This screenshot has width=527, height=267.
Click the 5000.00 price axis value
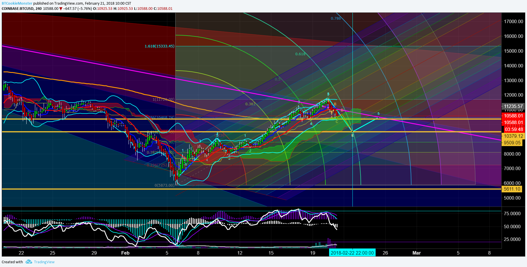[x=512, y=198]
